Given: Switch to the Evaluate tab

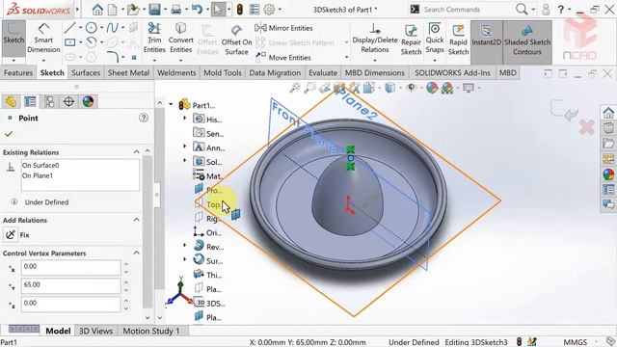Looking at the screenshot, I should coord(323,73).
